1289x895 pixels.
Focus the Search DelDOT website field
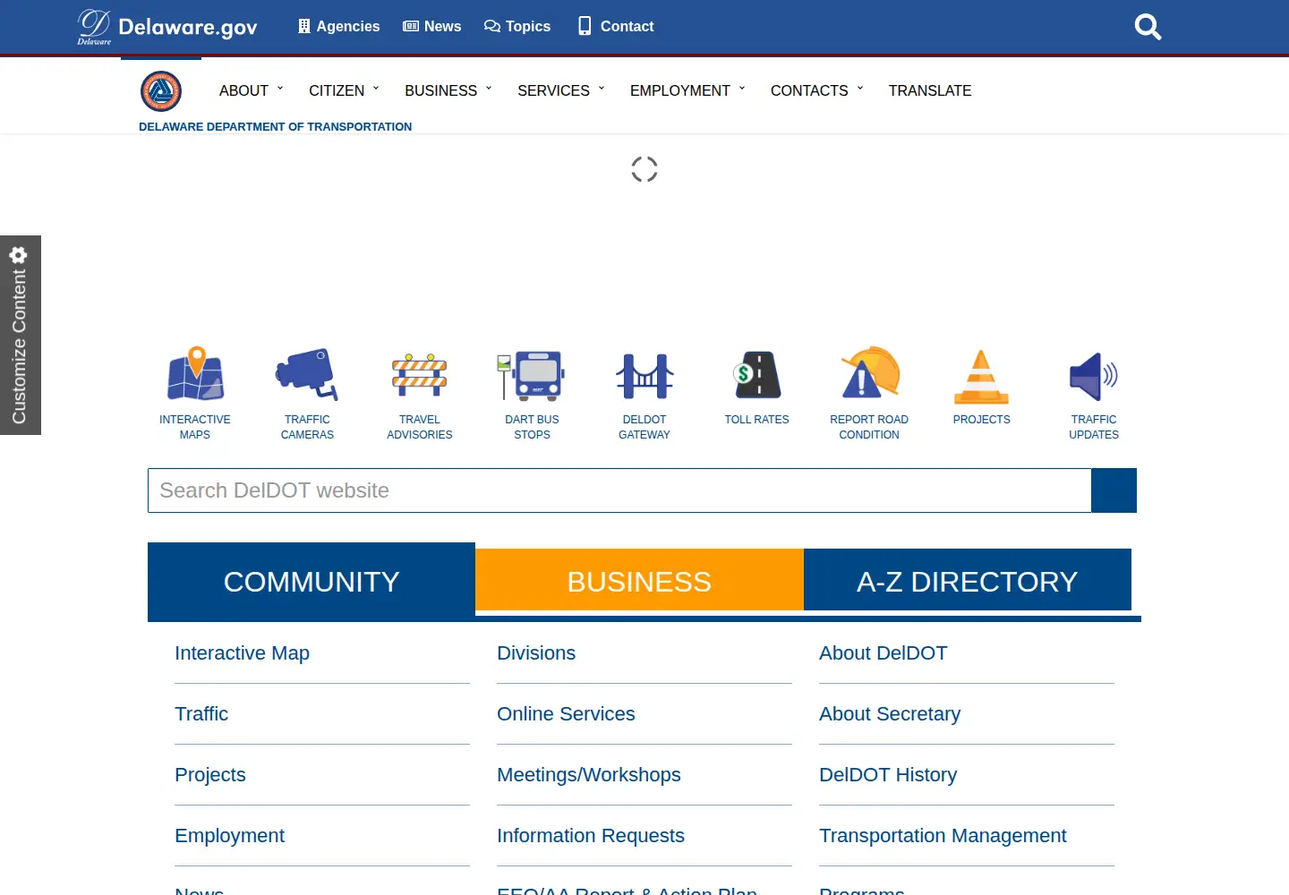pyautogui.click(x=619, y=490)
